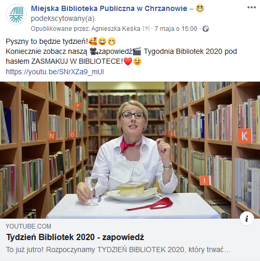
Task: Click the excited star-eyed emoji beside page name
Action: [200, 8]
